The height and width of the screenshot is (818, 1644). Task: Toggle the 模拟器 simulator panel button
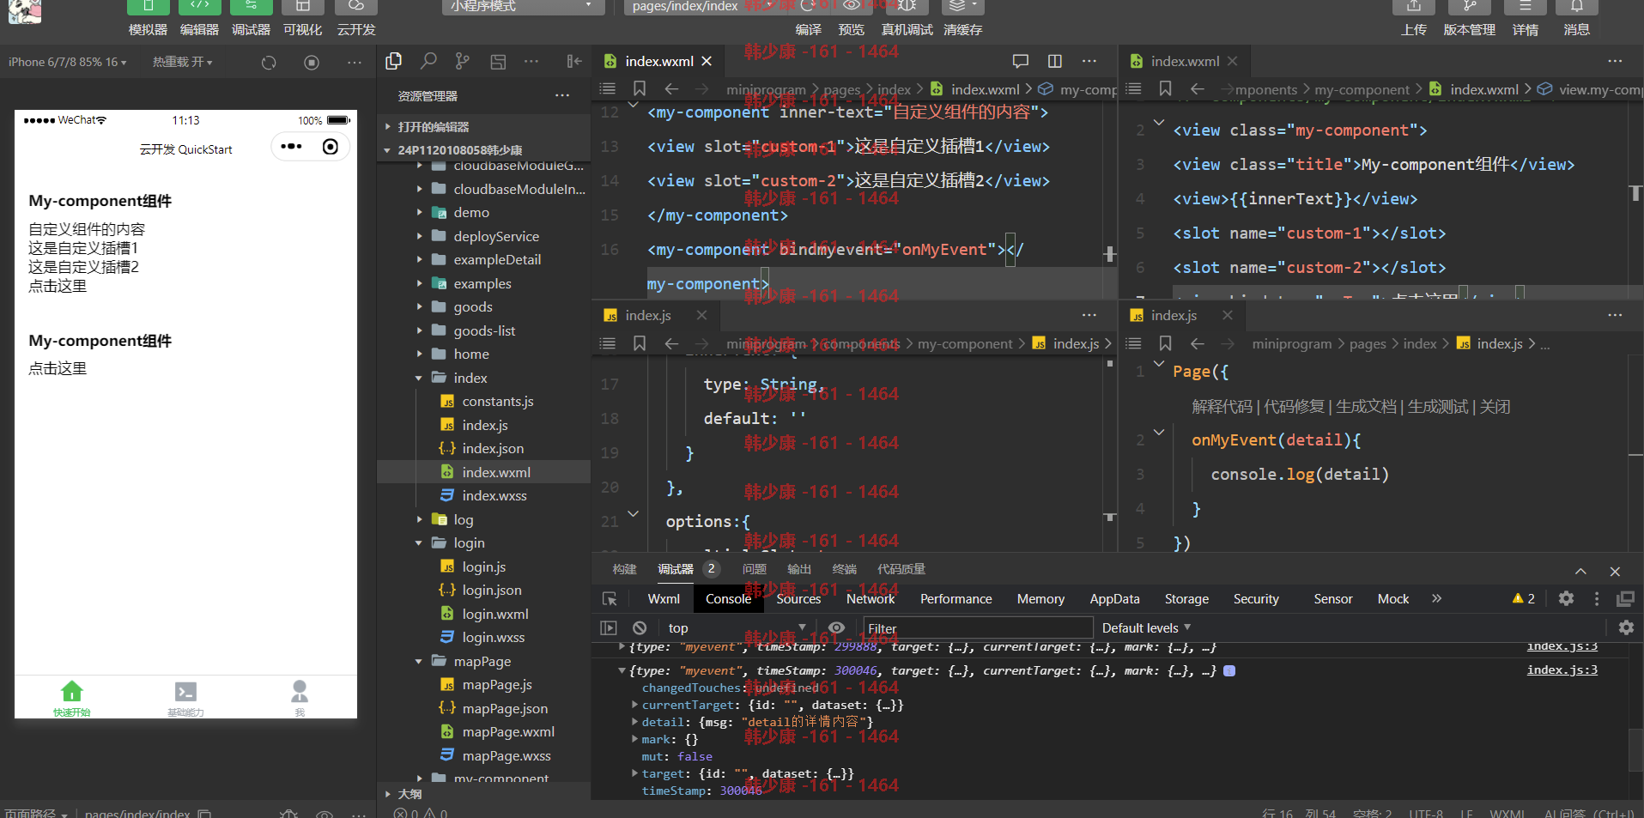(148, 19)
